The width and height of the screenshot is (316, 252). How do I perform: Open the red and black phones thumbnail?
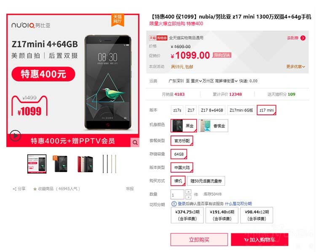click(85, 164)
